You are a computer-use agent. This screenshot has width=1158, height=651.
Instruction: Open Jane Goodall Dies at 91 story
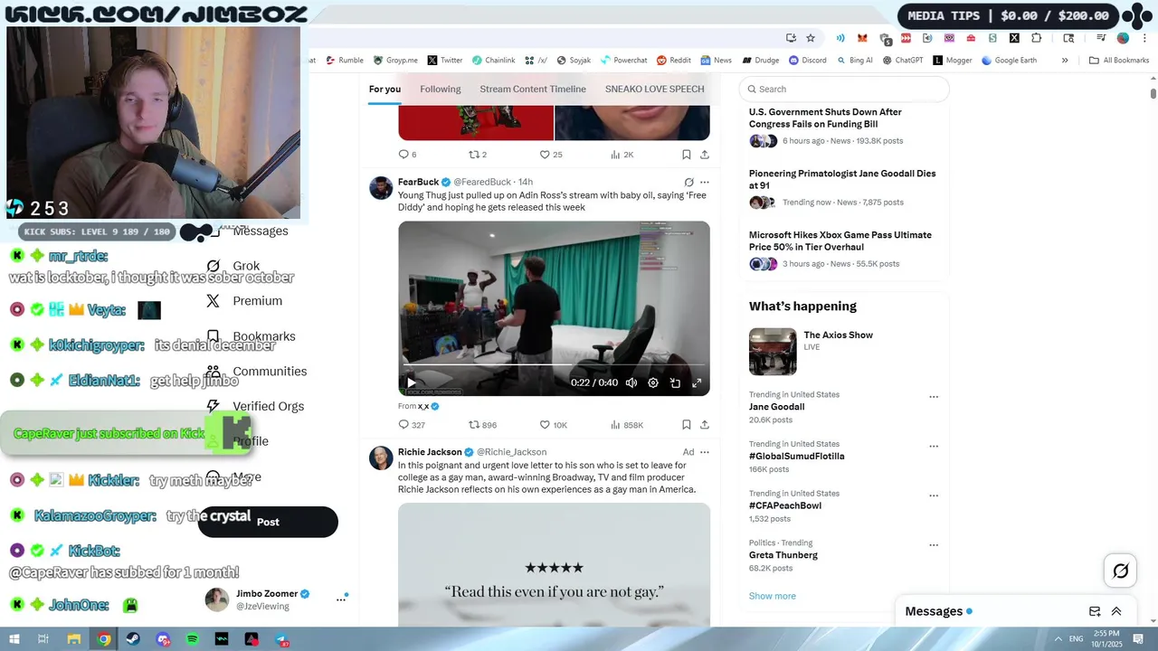click(x=842, y=179)
